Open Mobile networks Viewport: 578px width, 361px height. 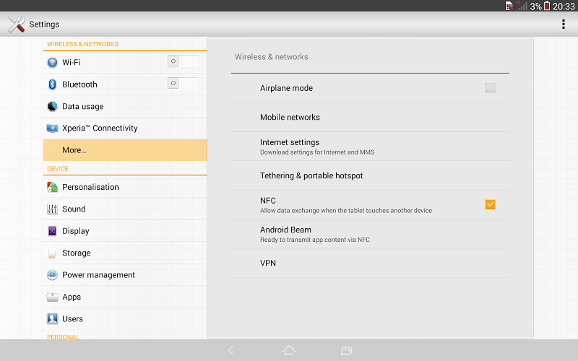[x=370, y=117]
